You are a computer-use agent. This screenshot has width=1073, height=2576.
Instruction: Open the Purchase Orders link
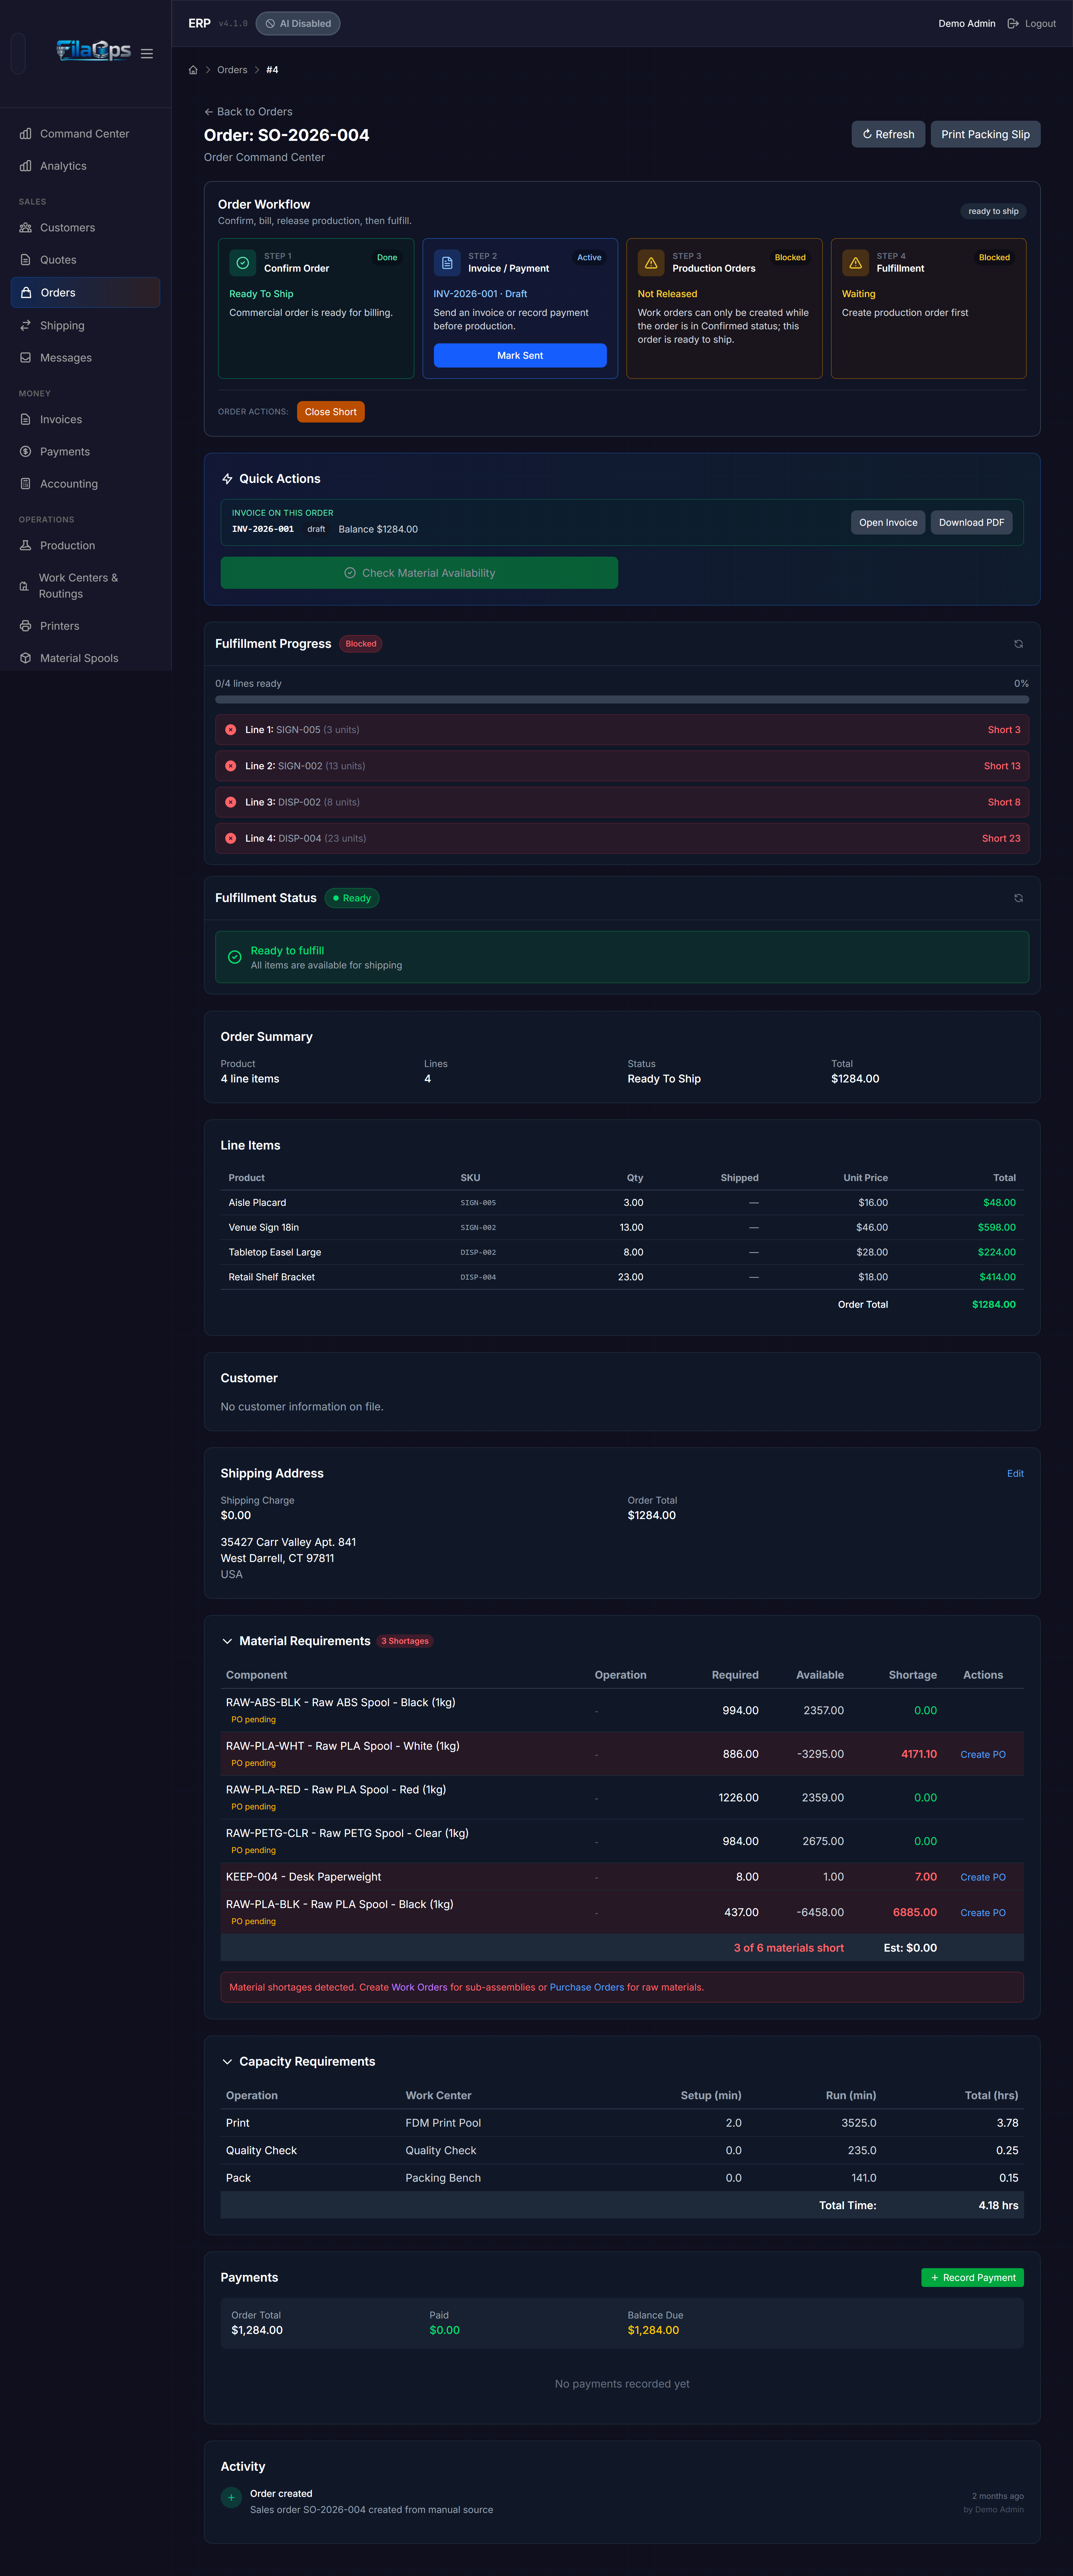(x=587, y=1987)
